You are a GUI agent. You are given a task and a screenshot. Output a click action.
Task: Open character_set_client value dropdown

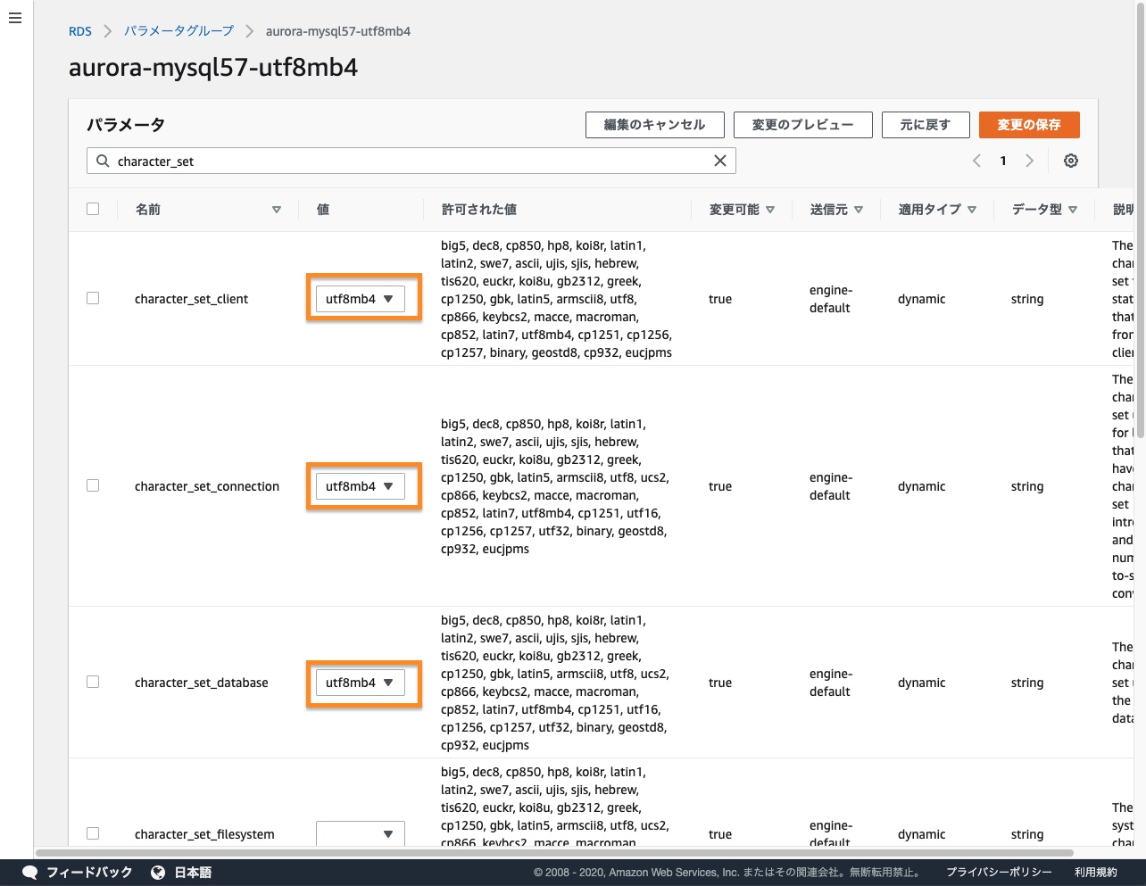coord(360,299)
